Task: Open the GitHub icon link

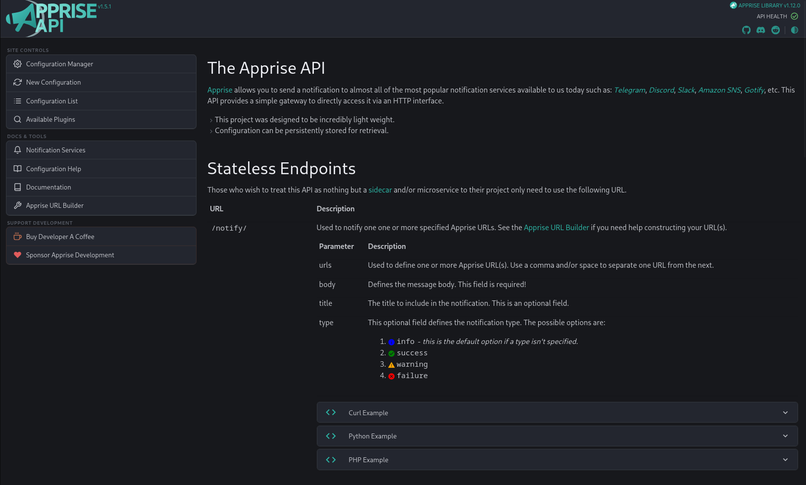Action: tap(746, 30)
